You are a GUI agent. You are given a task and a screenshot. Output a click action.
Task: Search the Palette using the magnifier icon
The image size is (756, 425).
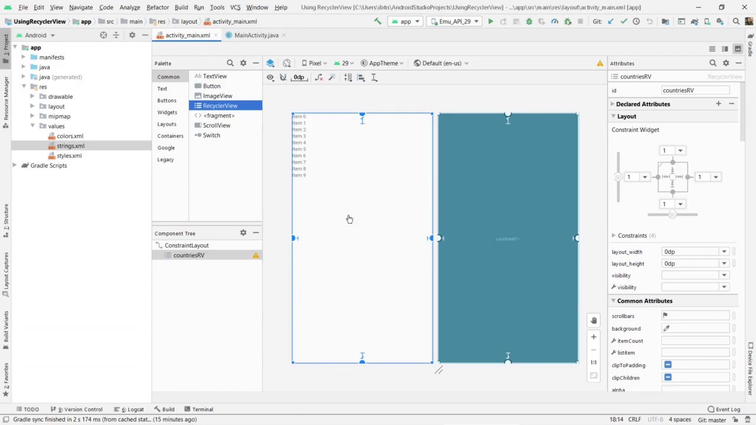(x=230, y=63)
